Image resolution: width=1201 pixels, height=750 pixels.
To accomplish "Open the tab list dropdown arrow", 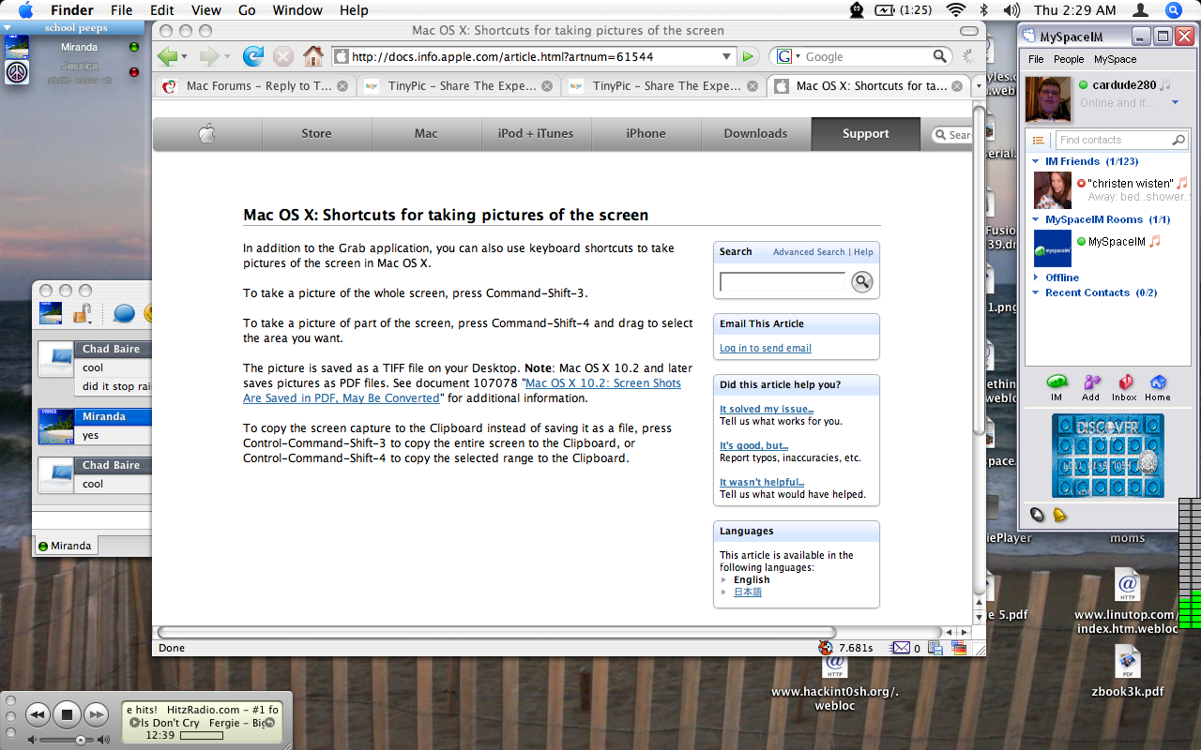I will (979, 86).
